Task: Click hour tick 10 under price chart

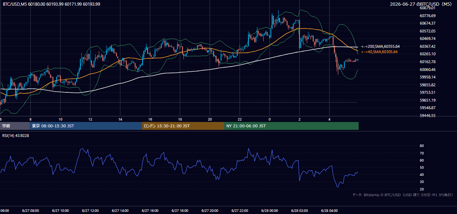Action: [60, 119]
